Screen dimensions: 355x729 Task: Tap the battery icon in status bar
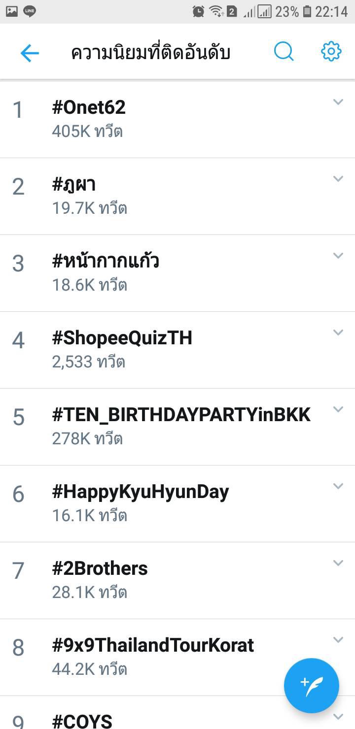pyautogui.click(x=307, y=11)
